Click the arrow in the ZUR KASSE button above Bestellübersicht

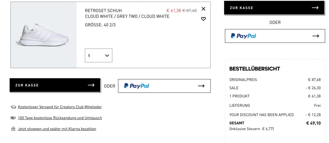pos(315,8)
